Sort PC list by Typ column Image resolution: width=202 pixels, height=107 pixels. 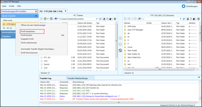click(x=105, y=23)
